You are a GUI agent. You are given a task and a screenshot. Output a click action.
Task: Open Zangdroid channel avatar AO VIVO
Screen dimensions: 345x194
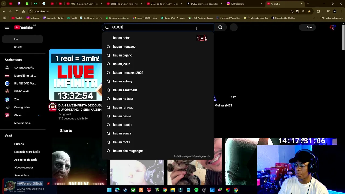pos(53,107)
